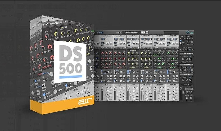The image size is (221, 131).
Task: Click the Clap mixer volume fader
Action: coord(104,97)
